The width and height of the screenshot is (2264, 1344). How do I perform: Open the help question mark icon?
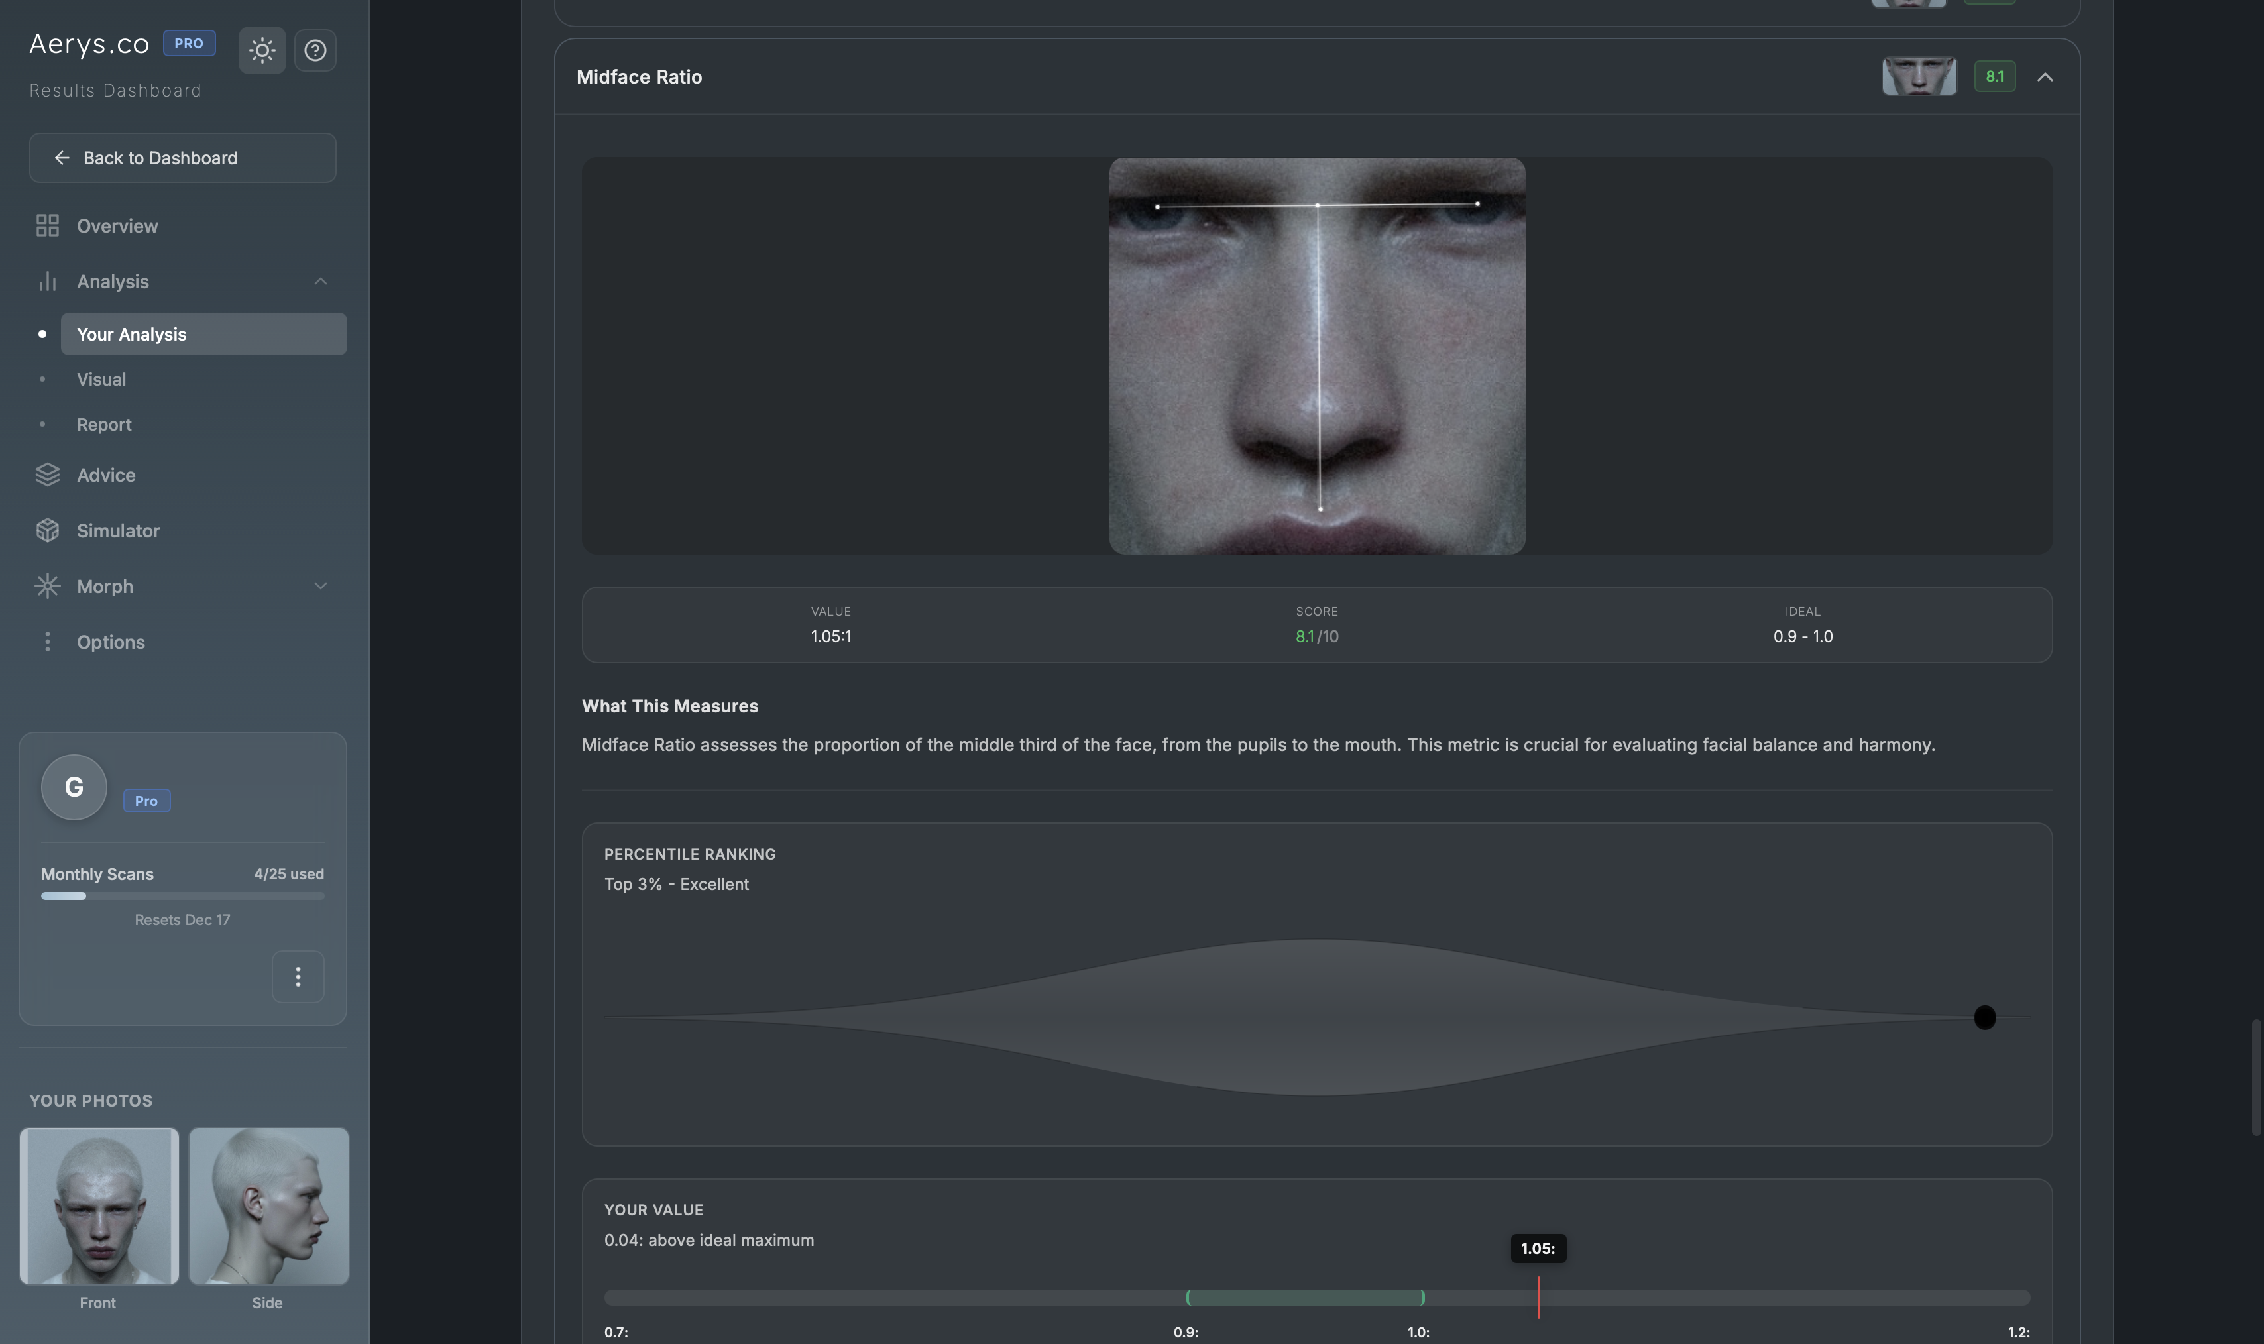pyautogui.click(x=315, y=50)
